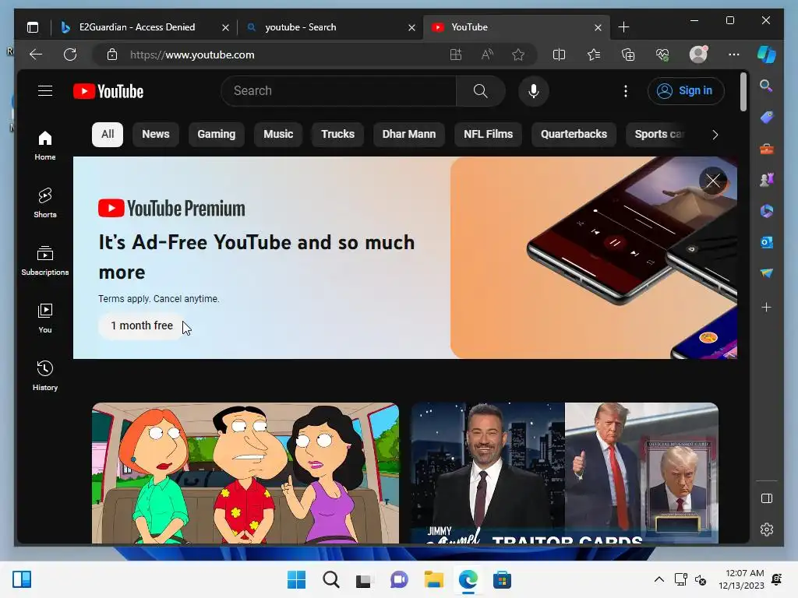Open a new browser tab
The height and width of the screenshot is (598, 798).
pyautogui.click(x=623, y=27)
